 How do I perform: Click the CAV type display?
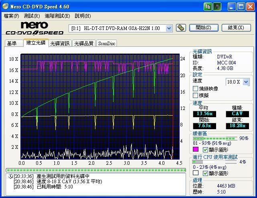237,114
